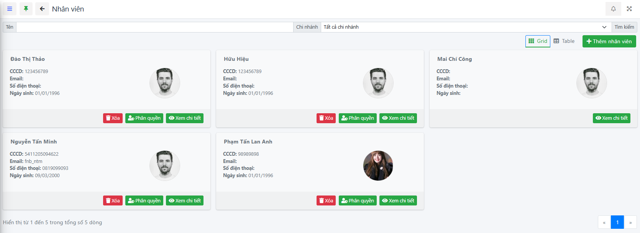The width and height of the screenshot is (640, 233).
Task: View details of Nguyễn Tấn Minh
Action: pos(185,201)
